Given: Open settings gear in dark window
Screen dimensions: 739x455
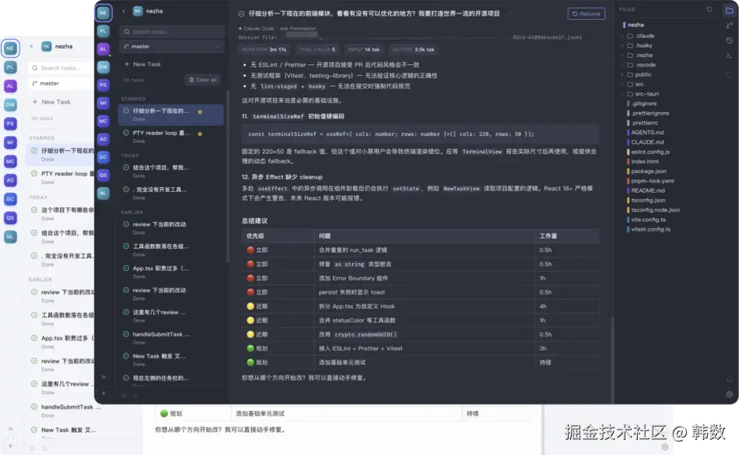Looking at the screenshot, I should [729, 394].
